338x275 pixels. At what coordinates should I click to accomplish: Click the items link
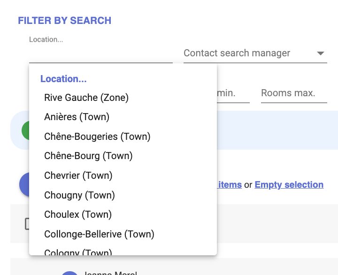point(230,185)
